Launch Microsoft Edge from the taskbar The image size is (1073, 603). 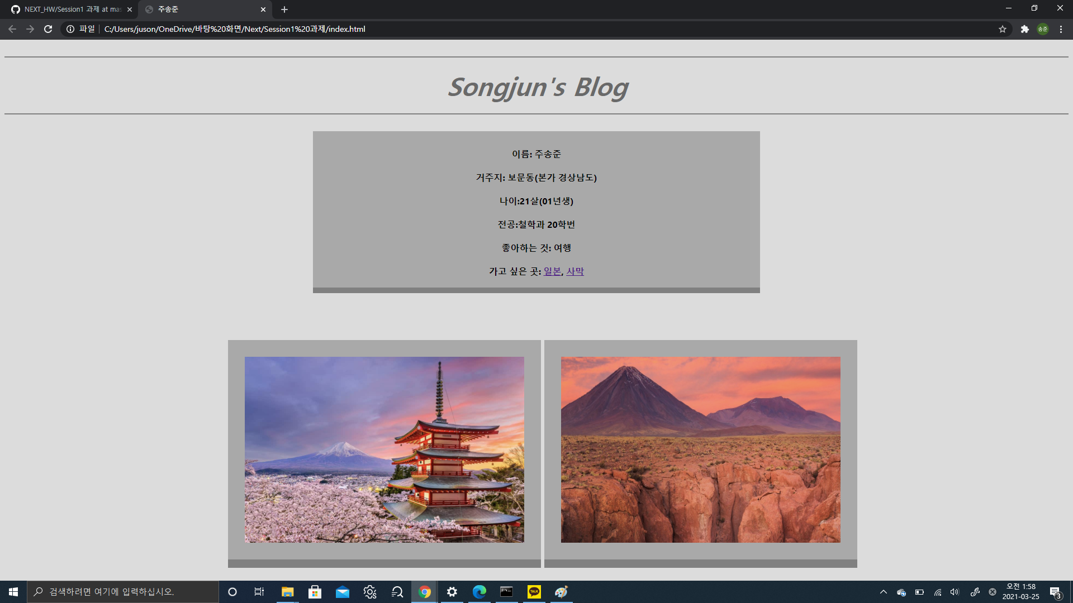click(479, 592)
